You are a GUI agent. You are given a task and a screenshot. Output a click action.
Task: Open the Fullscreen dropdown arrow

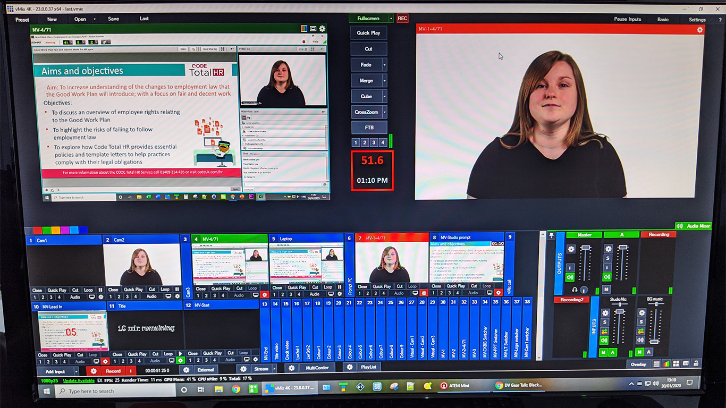tap(391, 19)
